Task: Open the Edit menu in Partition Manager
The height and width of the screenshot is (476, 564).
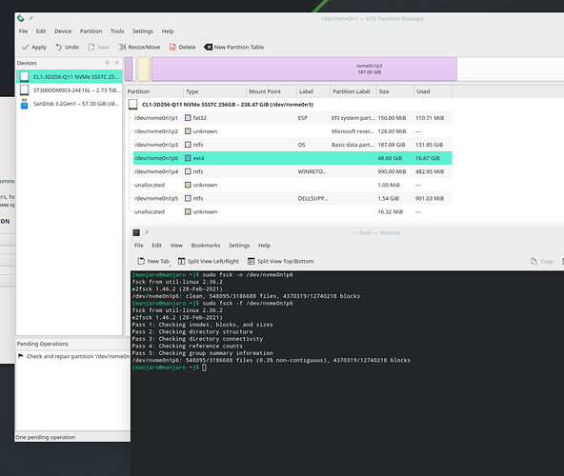Action: point(41,31)
